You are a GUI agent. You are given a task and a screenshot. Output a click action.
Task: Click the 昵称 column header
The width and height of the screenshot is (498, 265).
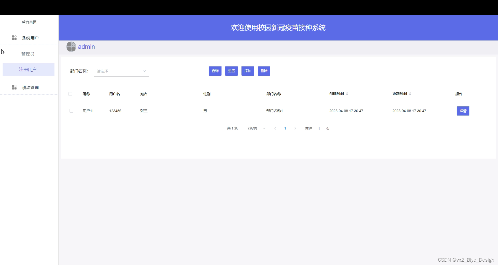(86, 94)
